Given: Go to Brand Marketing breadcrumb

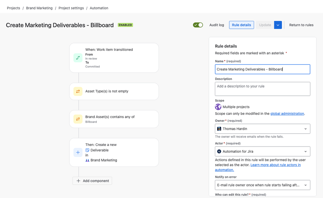Looking at the screenshot, I should (x=39, y=8).
